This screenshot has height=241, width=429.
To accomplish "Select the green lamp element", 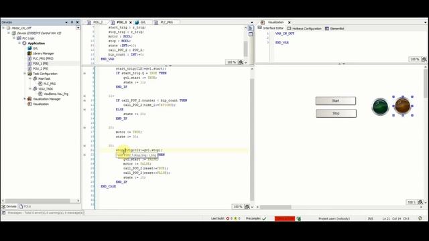I will pyautogui.click(x=380, y=106).
